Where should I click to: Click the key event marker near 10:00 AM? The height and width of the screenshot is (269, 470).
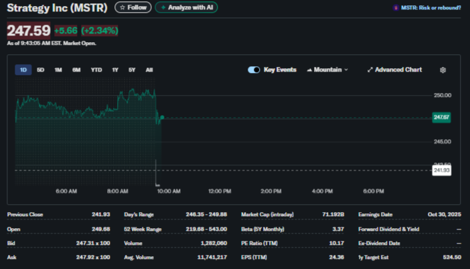click(x=156, y=184)
